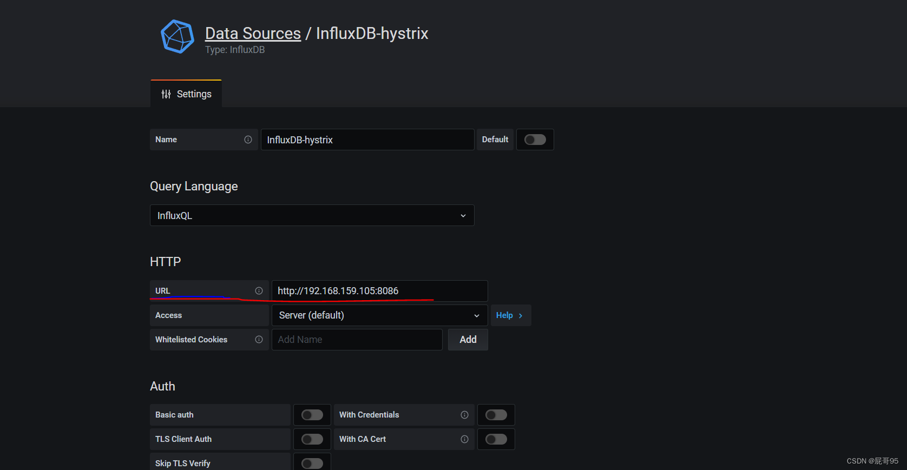
Task: Enable the Basic auth switch
Action: point(312,415)
